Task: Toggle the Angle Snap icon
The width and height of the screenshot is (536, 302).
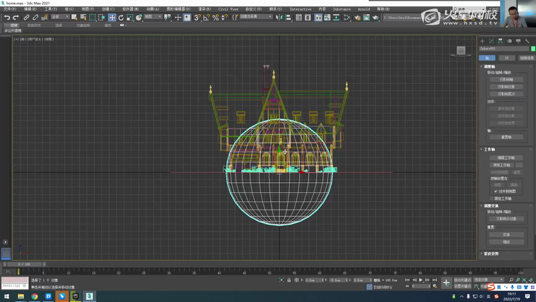Action: click(206, 17)
